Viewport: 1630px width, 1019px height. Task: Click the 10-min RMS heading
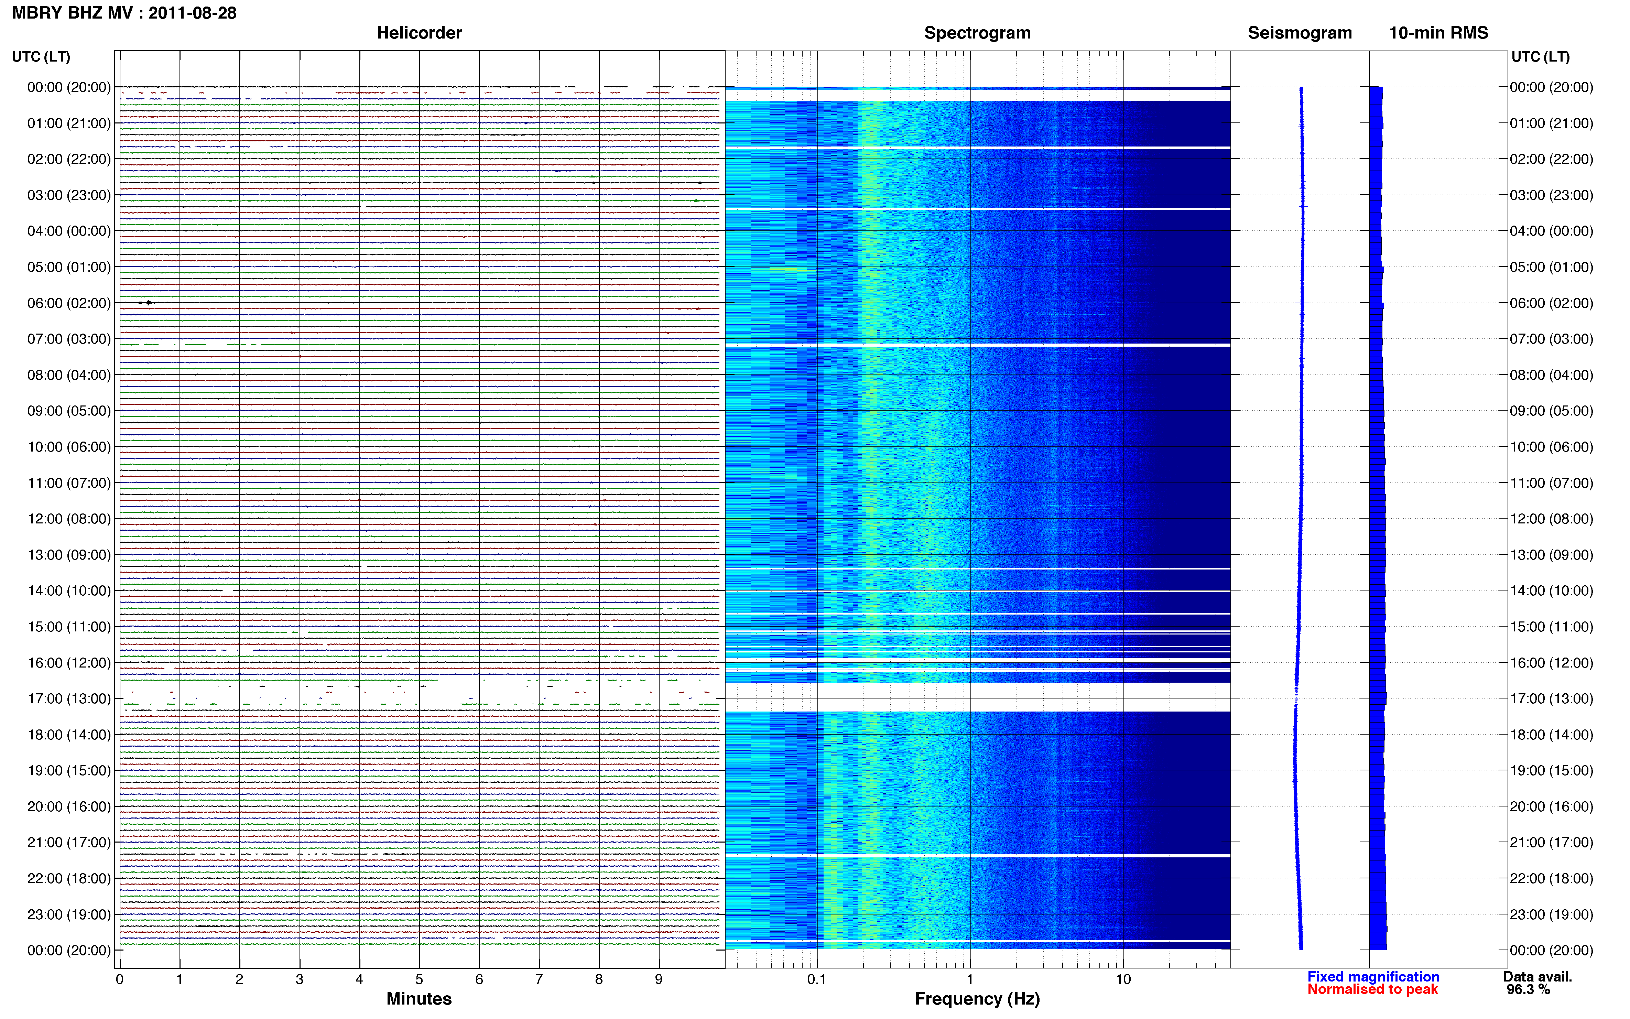coord(1438,32)
